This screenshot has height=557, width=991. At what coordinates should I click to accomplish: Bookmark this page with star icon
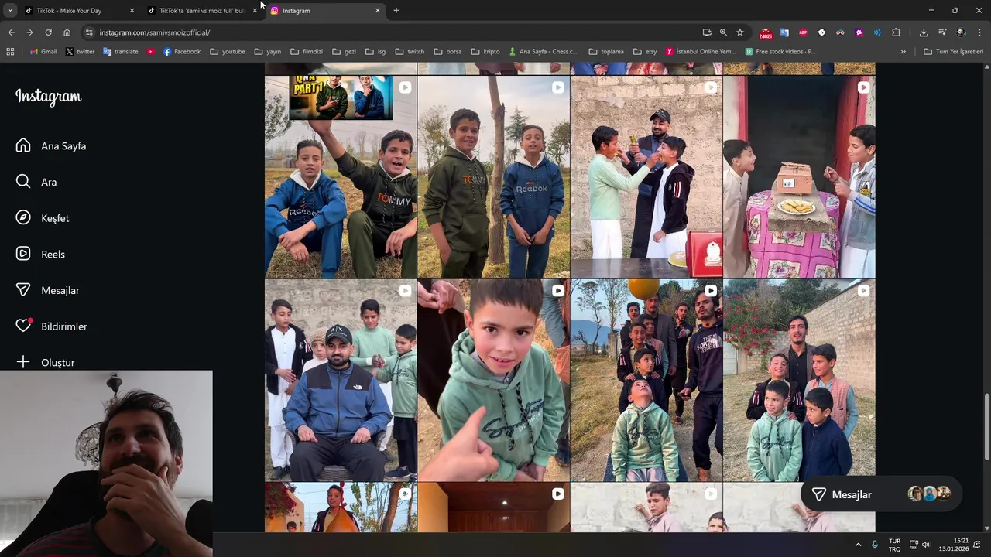(740, 32)
